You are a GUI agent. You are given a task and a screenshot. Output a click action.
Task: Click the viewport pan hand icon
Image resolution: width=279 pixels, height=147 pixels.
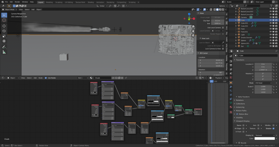(x=193, y=31)
